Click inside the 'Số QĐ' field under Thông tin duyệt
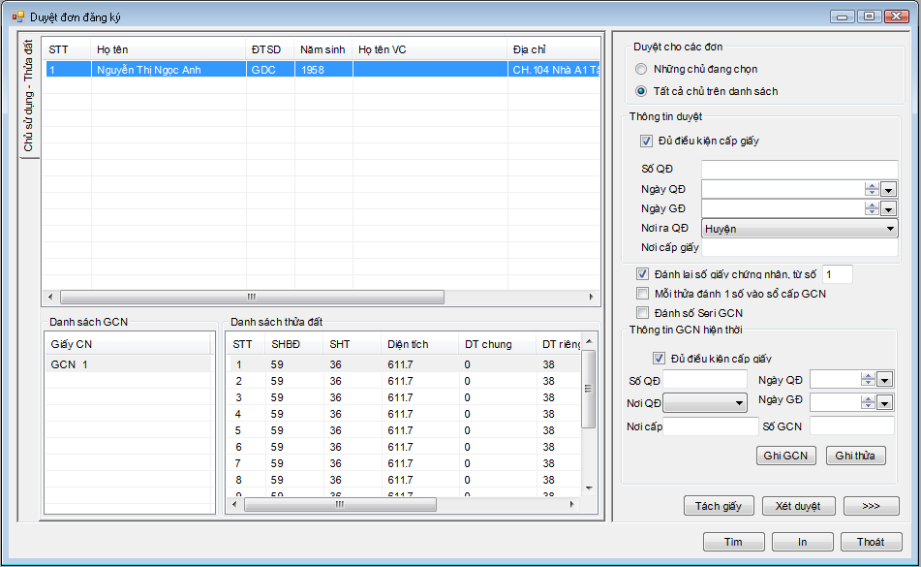This screenshot has height=567, width=921. [799, 170]
